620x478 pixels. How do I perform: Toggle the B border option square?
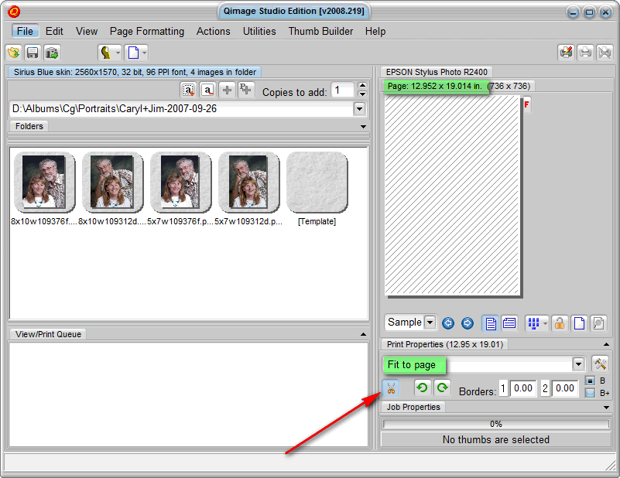pyautogui.click(x=590, y=381)
